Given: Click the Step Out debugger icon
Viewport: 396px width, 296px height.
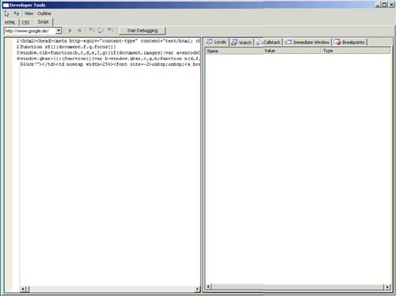Looking at the screenshot, I should tap(111, 30).
